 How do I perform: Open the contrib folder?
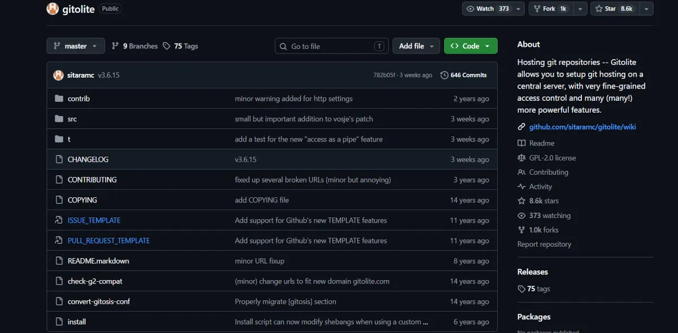(x=79, y=99)
